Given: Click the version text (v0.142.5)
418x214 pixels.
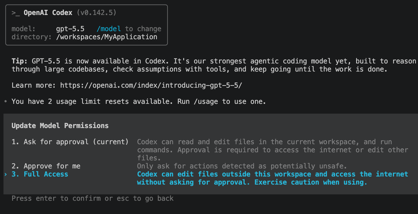Looking at the screenshot, I should click(x=97, y=13).
